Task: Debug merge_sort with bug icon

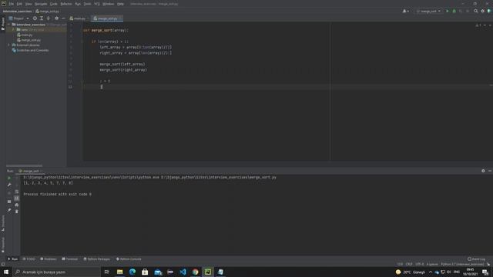Action: pos(454,11)
